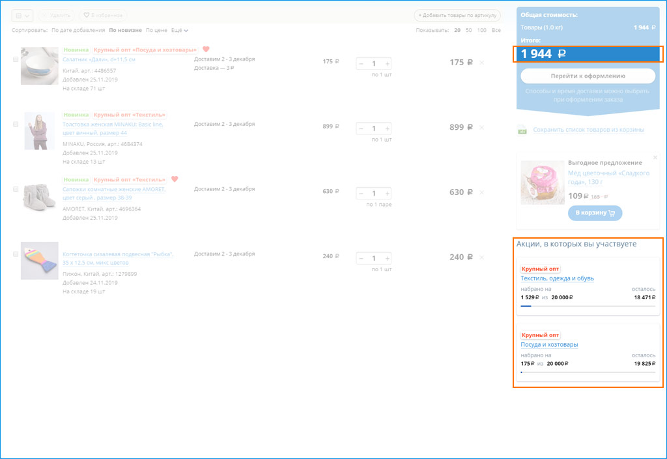Click the xls file icon beside save list

[x=522, y=130]
